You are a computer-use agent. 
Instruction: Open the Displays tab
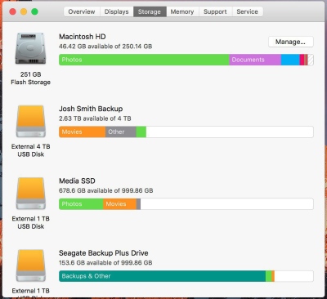click(x=116, y=11)
